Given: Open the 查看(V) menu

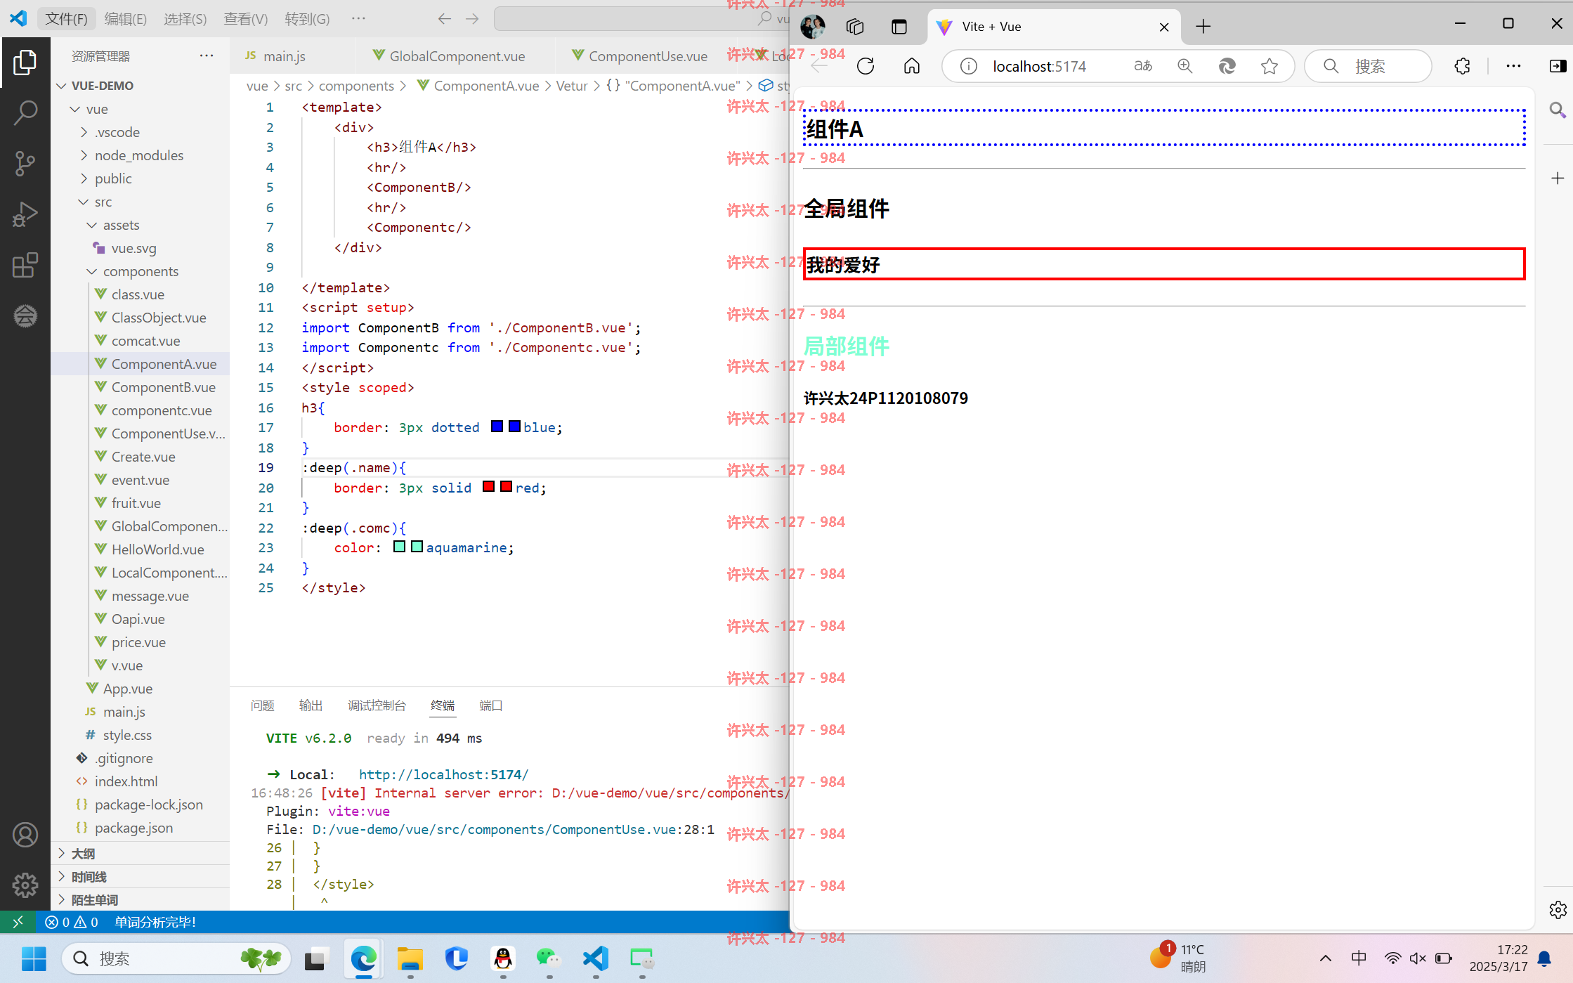Looking at the screenshot, I should [x=245, y=19].
